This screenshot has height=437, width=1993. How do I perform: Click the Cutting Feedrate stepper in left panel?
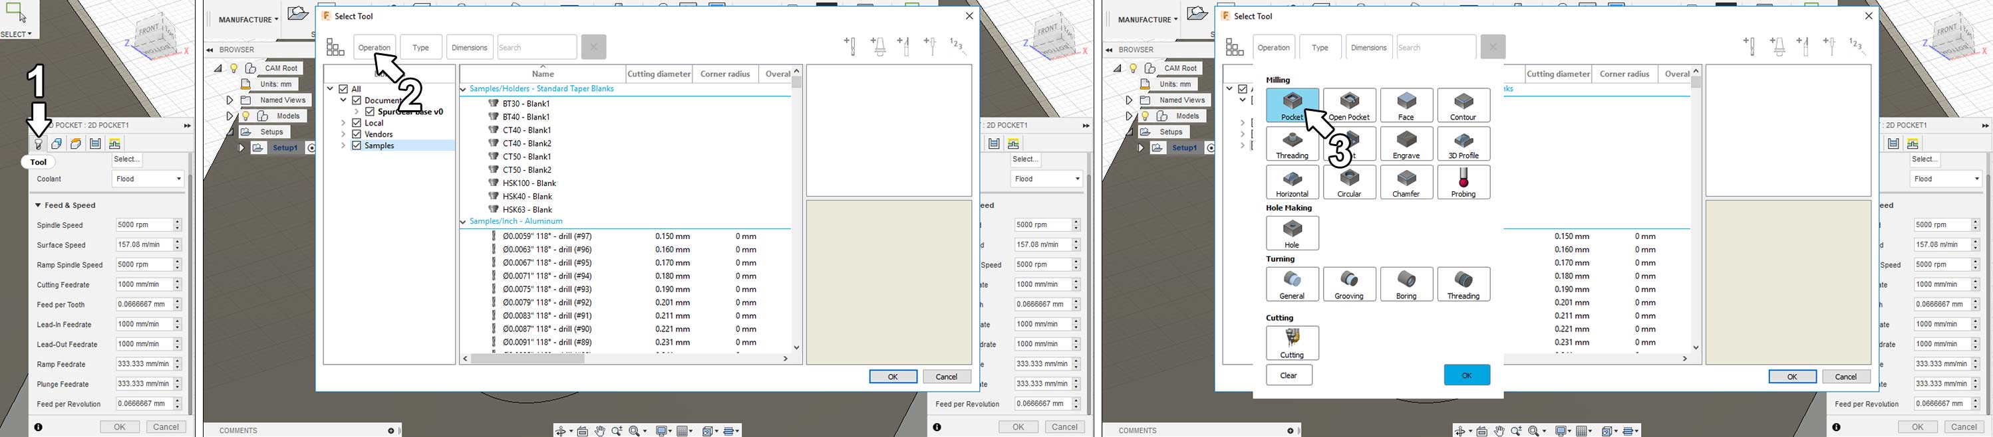click(177, 285)
